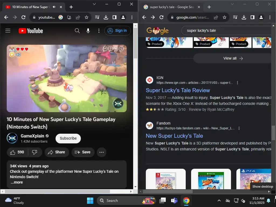This screenshot has height=207, width=276.
Task: Expand description with ...more
Action: click(x=16, y=182)
